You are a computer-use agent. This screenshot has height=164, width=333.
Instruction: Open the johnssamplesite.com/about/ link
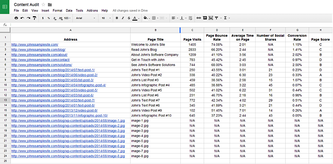point(39,55)
